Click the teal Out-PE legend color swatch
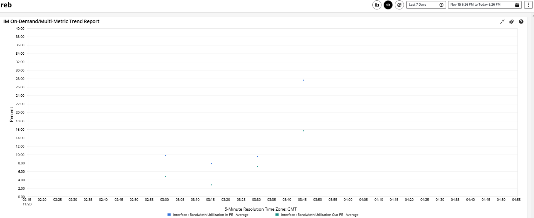534x218 pixels. (277, 214)
